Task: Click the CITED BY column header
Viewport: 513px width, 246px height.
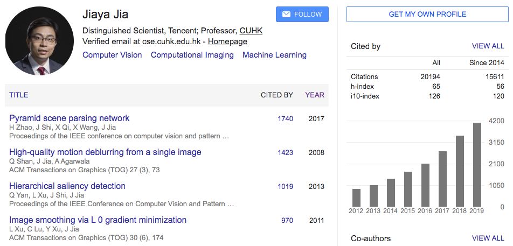Action: 277,95
